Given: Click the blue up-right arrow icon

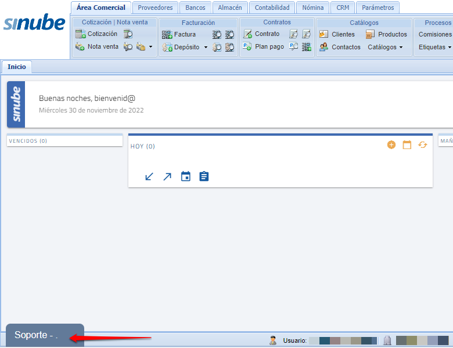Looking at the screenshot, I should tap(167, 176).
